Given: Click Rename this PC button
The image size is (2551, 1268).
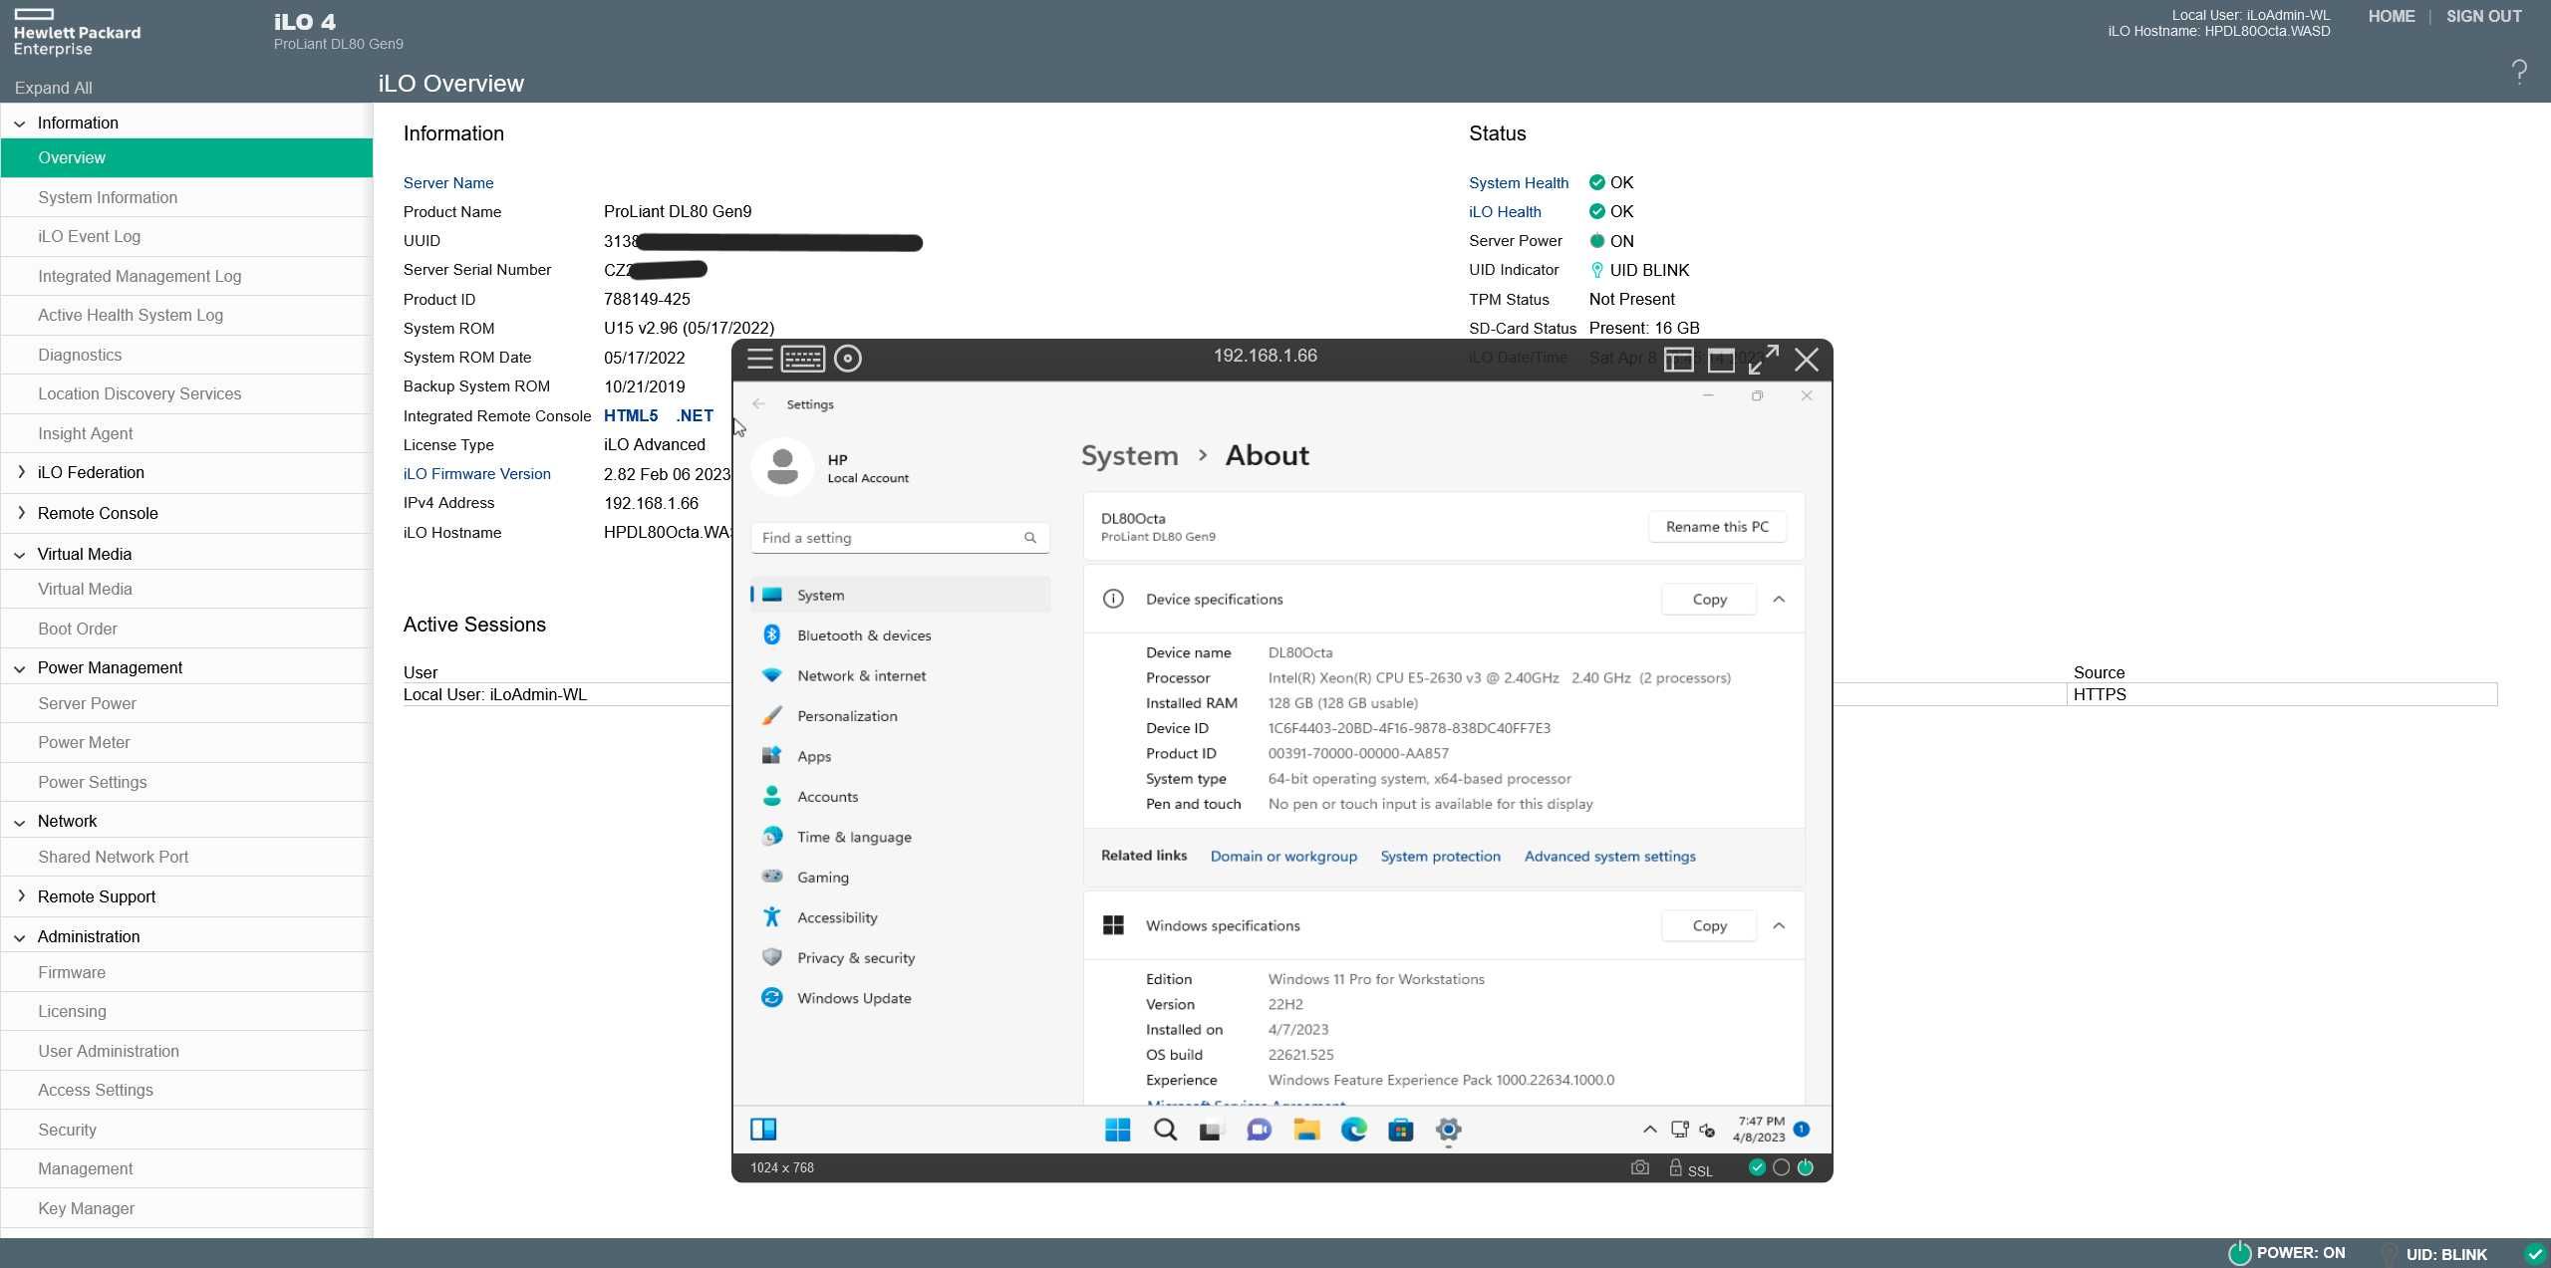Looking at the screenshot, I should pos(1717,527).
